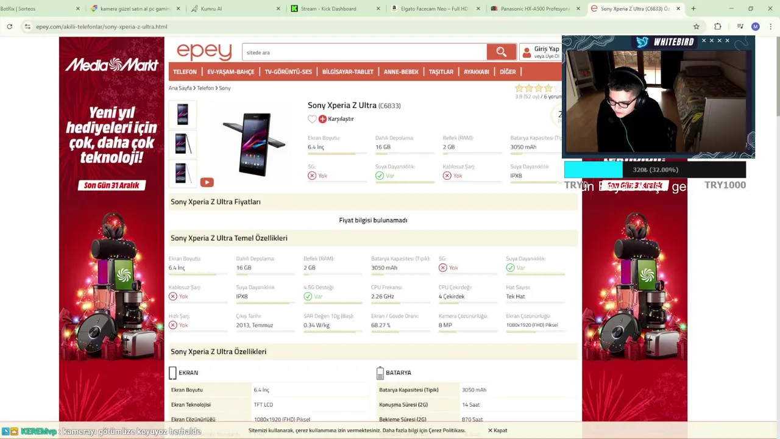The height and width of the screenshot is (439, 780).
Task: Open the Chrome profile avatar
Action: tap(756, 26)
